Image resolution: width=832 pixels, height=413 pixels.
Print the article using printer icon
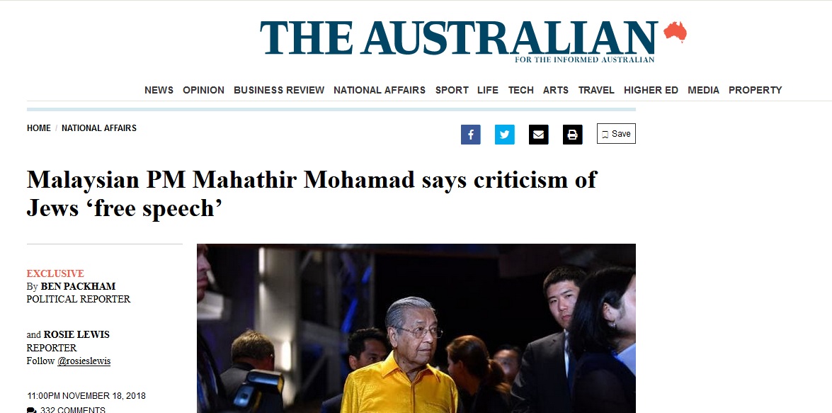point(573,135)
